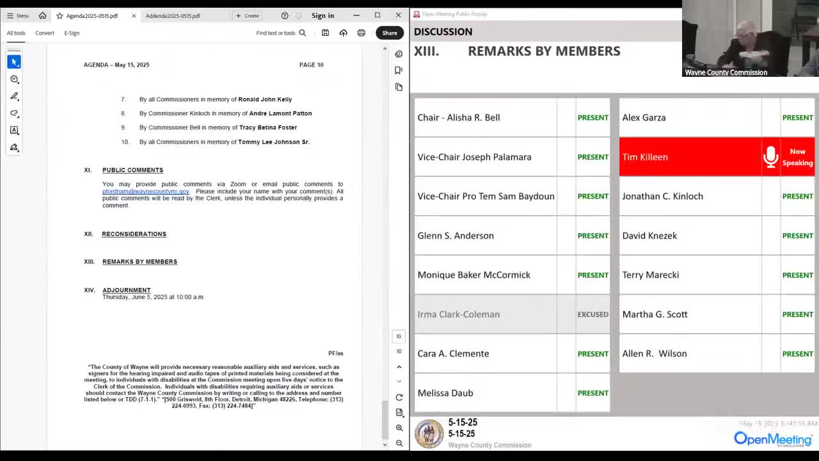
Task: Select David Knezek member row
Action: coord(717,236)
